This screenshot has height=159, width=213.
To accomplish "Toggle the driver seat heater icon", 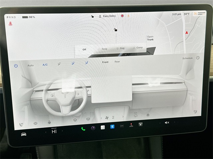I will (21, 125).
